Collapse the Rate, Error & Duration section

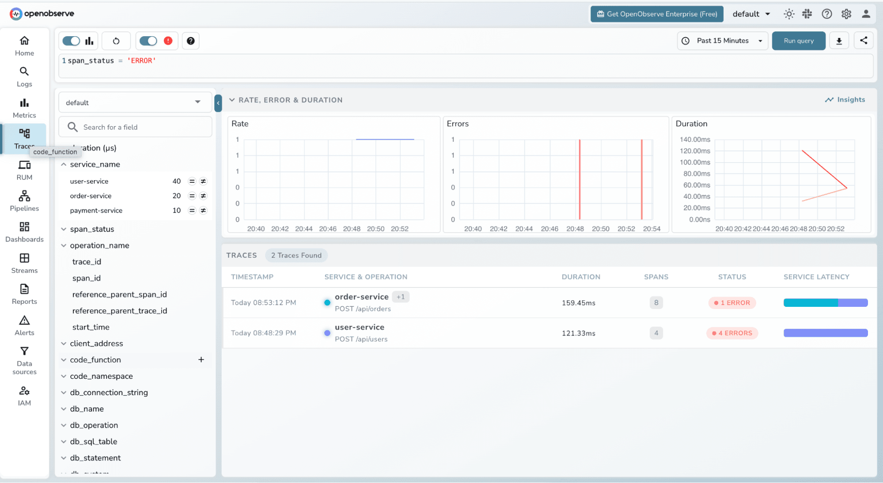pyautogui.click(x=232, y=100)
